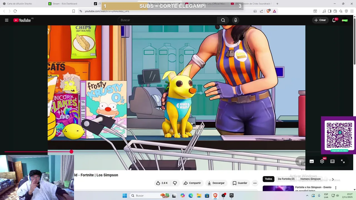
Task: Open site settings icon beside the URL
Action: point(81,11)
